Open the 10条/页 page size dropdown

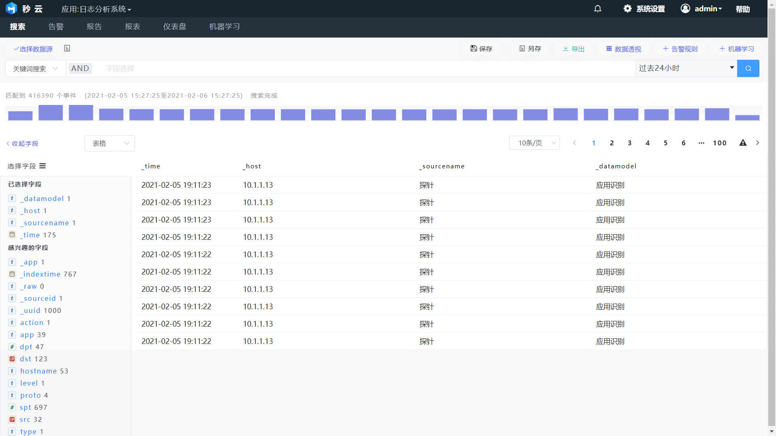[534, 143]
